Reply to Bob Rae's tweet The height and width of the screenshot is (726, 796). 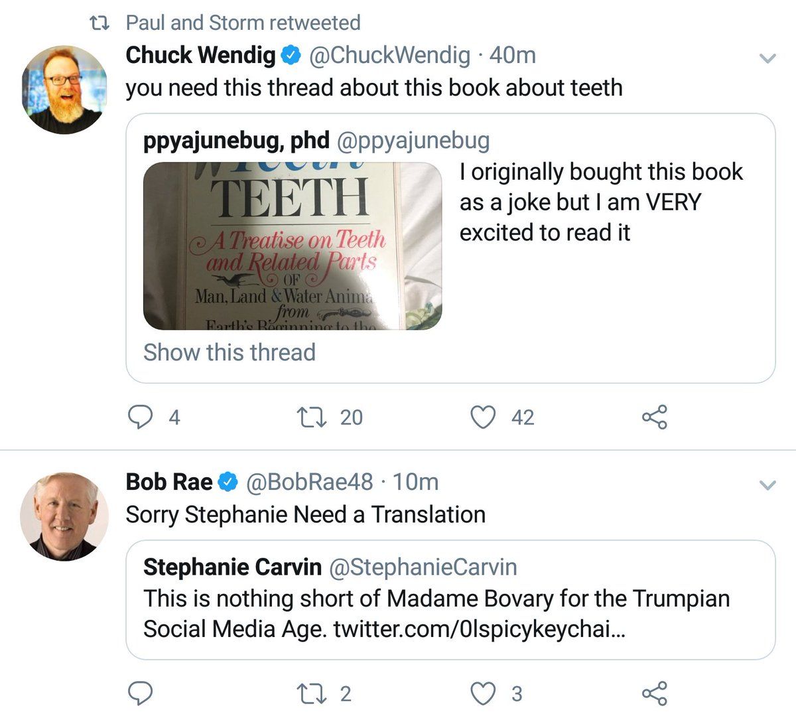click(140, 693)
